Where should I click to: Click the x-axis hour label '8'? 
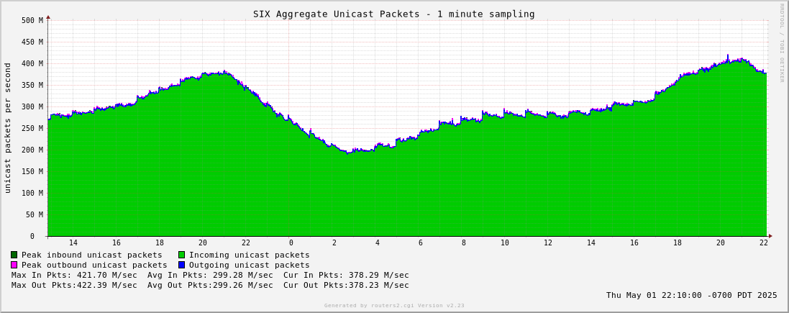pyautogui.click(x=464, y=242)
